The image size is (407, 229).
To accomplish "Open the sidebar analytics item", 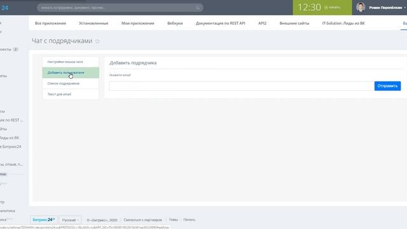I will pos(8,211).
